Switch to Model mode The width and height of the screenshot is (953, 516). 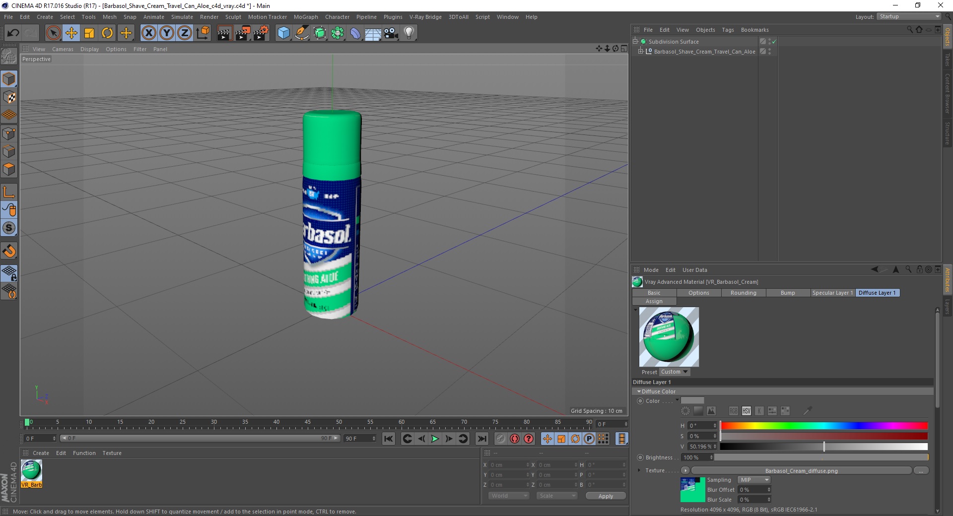pos(9,79)
